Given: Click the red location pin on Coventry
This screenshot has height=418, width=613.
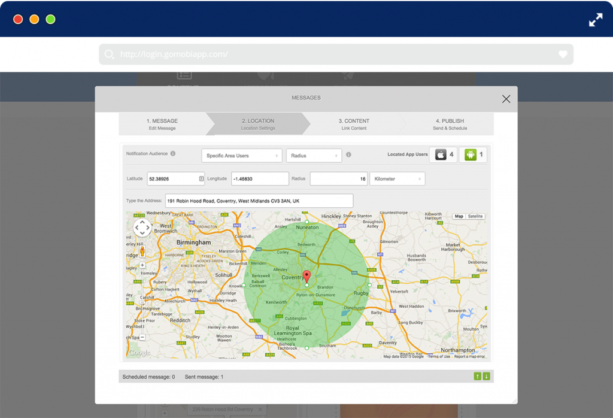Looking at the screenshot, I should pos(306,276).
